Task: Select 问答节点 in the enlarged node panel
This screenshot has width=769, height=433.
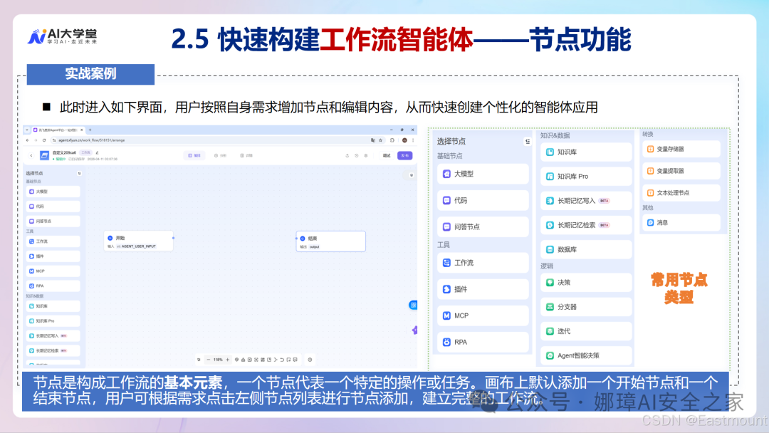Action: coord(483,226)
